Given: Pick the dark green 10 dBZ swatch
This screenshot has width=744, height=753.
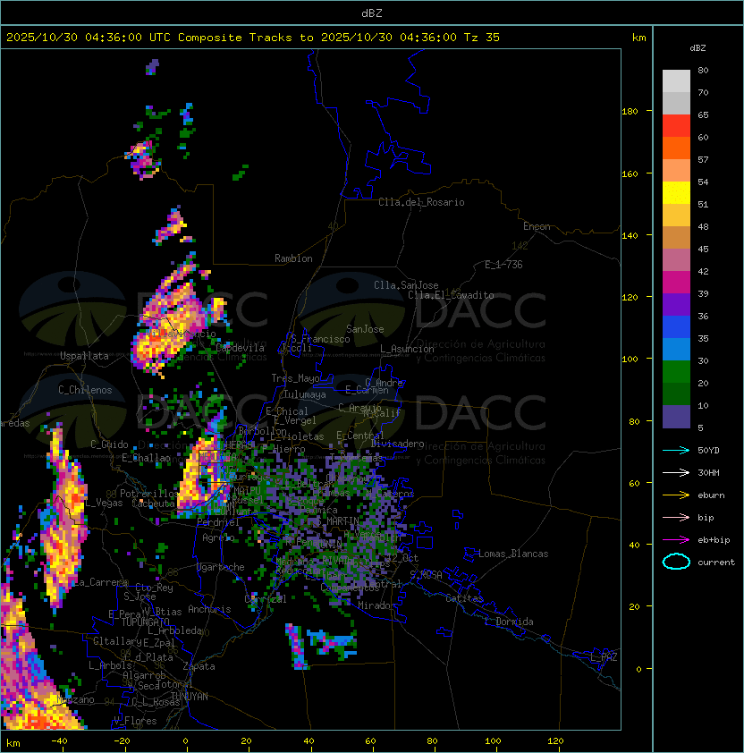Looking at the screenshot, I should coord(676,394).
